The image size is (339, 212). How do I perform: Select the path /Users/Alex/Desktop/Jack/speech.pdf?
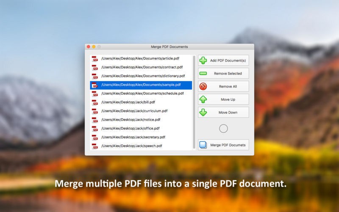coord(132,146)
